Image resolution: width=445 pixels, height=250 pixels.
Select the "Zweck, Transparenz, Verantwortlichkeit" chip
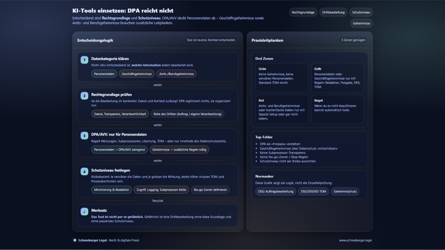(x=120, y=114)
